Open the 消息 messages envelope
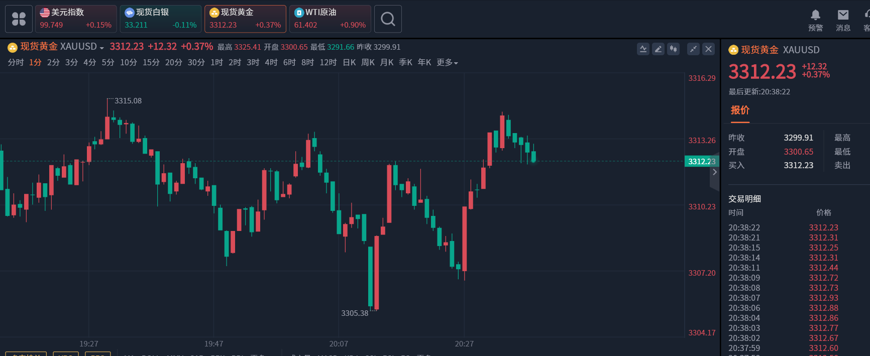 point(843,20)
